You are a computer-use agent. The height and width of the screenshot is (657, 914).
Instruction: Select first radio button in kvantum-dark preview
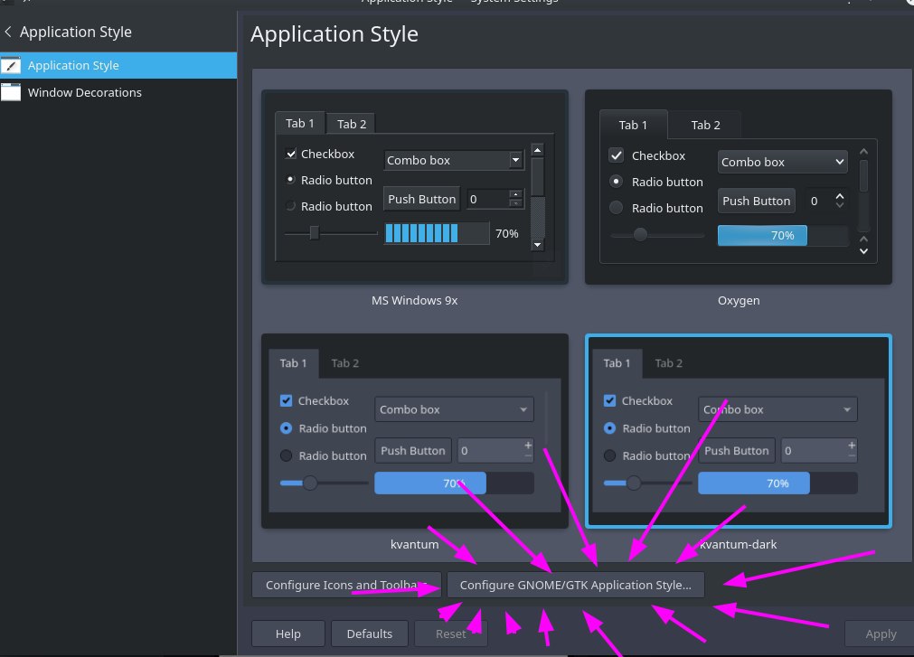coord(609,428)
